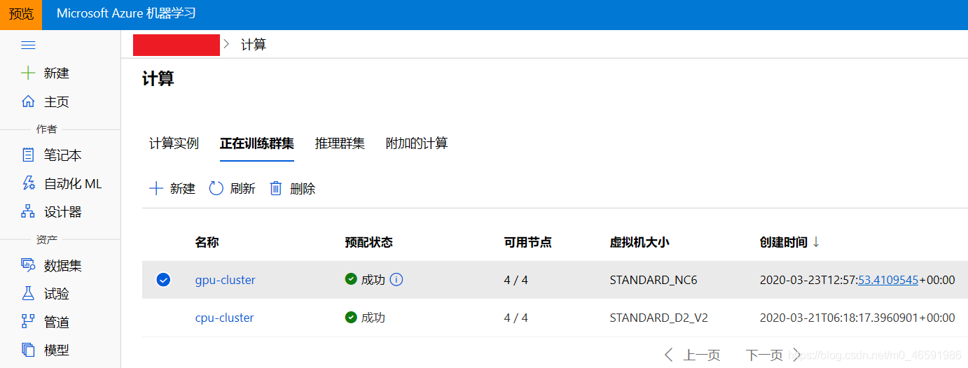This screenshot has height=368, width=968.
Task: Open the cpu-cluster link
Action: coord(224,318)
